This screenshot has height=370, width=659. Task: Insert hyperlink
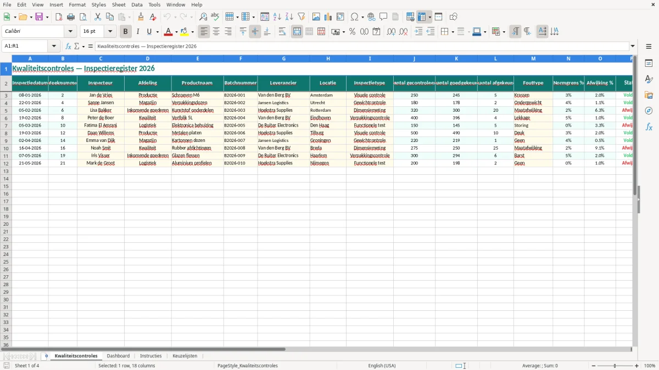click(371, 17)
